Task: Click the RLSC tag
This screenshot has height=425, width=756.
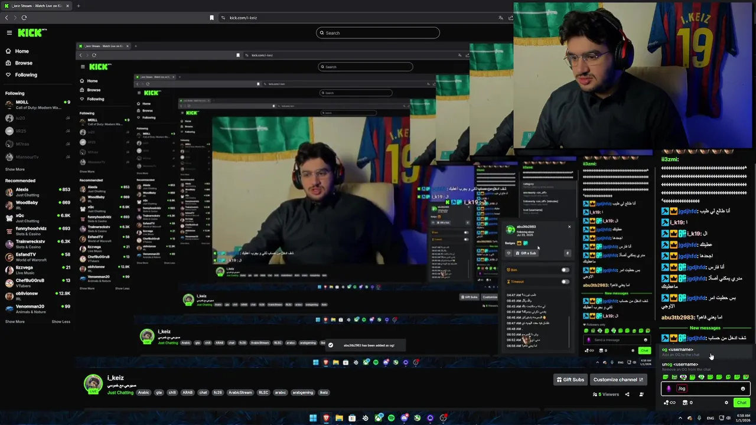Action: 263,393
